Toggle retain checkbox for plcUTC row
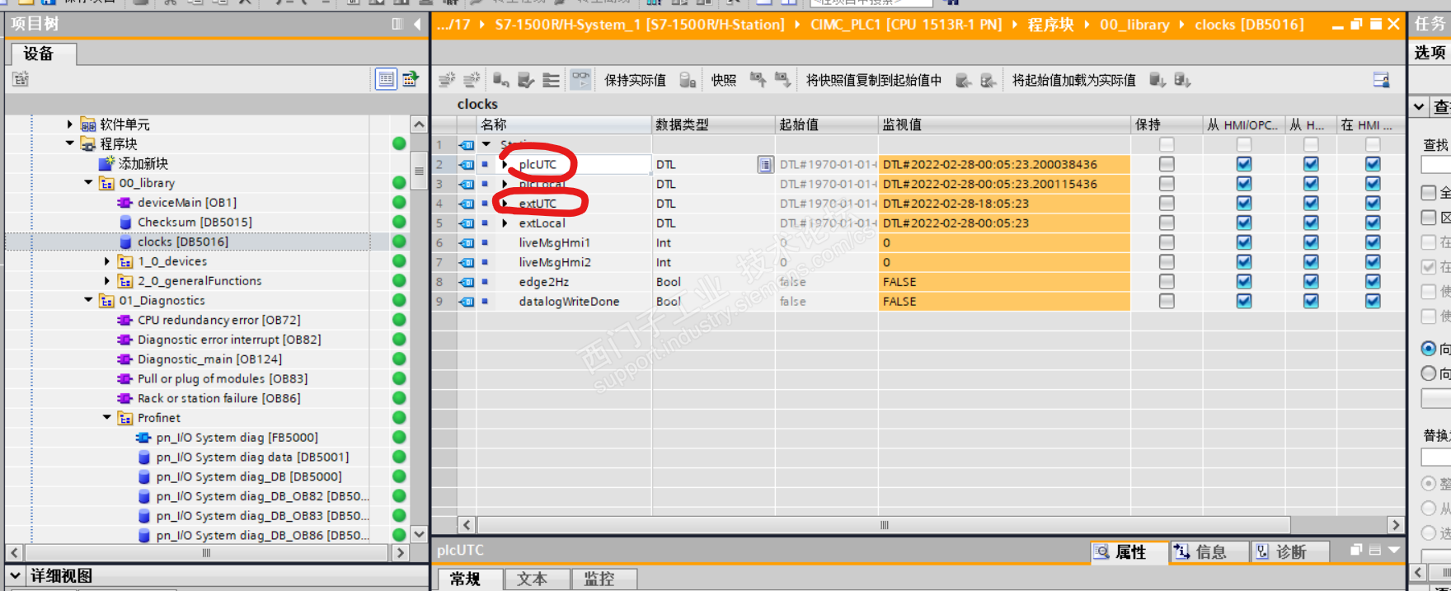Screen dimensions: 1451x591 1166,164
